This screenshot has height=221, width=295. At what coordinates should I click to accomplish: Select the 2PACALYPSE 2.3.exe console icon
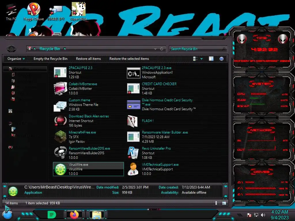pyautogui.click(x=133, y=73)
